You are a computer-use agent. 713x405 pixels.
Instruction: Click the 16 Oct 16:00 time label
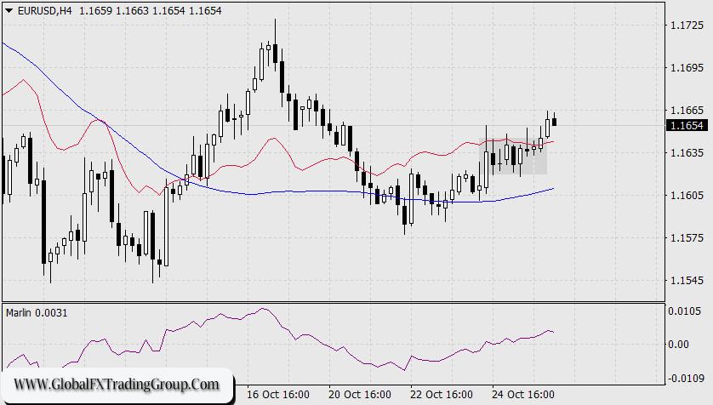pyautogui.click(x=277, y=395)
